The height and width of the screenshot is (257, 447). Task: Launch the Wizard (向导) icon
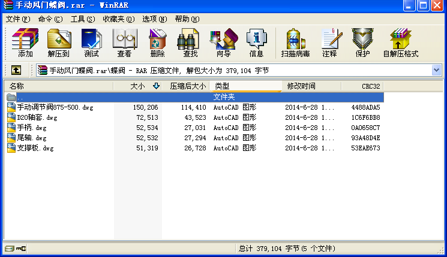coord(223,42)
